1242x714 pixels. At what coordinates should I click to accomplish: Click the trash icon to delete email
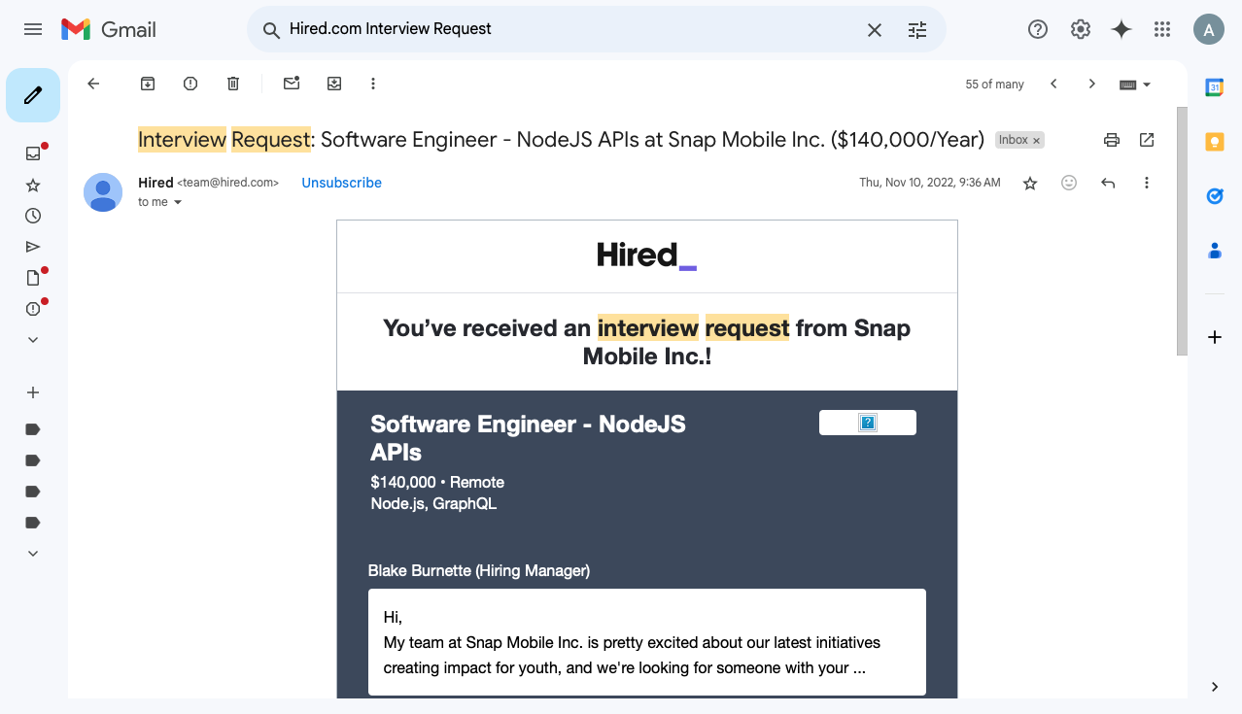pos(232,84)
